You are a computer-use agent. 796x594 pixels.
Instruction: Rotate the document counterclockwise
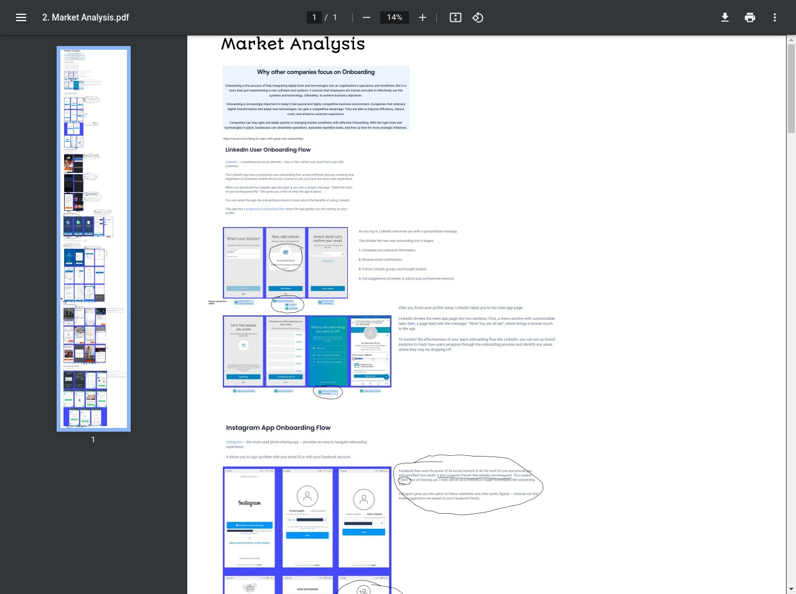[x=478, y=17]
